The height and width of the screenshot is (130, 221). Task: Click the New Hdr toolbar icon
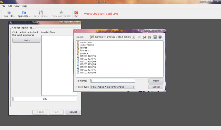pos(9,13)
